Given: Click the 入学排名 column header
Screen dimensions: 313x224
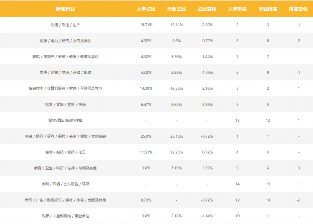Looking at the screenshot, I should [x=237, y=9].
